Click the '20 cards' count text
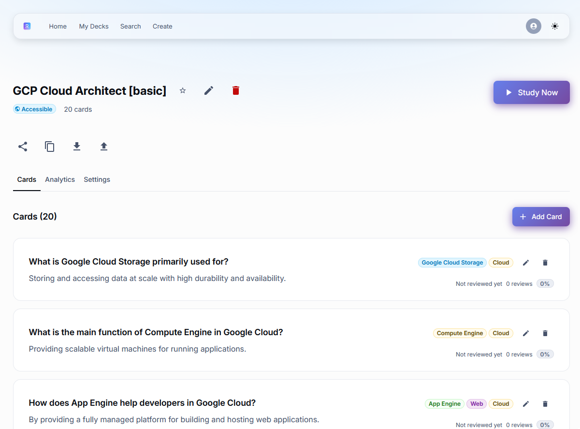 tap(78, 109)
